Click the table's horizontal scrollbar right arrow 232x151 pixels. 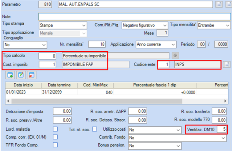225,101
